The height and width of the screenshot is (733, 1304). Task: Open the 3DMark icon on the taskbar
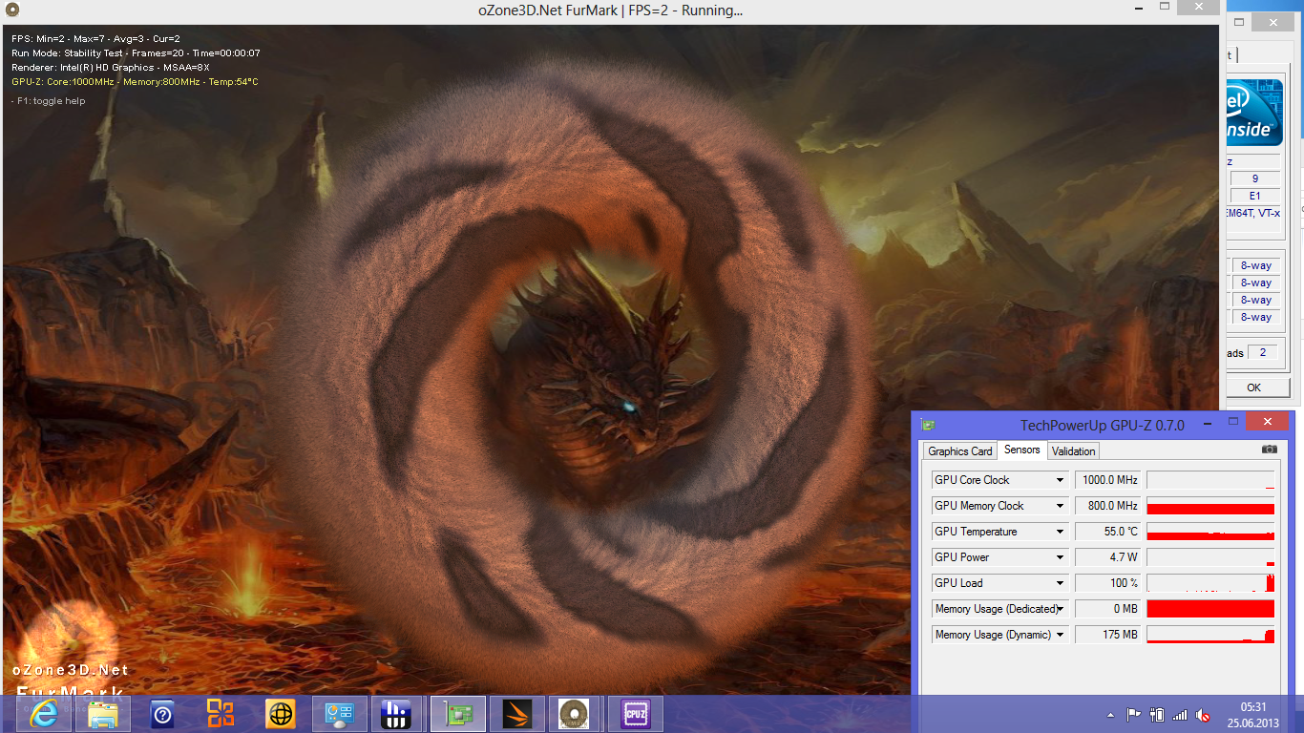[x=517, y=713]
